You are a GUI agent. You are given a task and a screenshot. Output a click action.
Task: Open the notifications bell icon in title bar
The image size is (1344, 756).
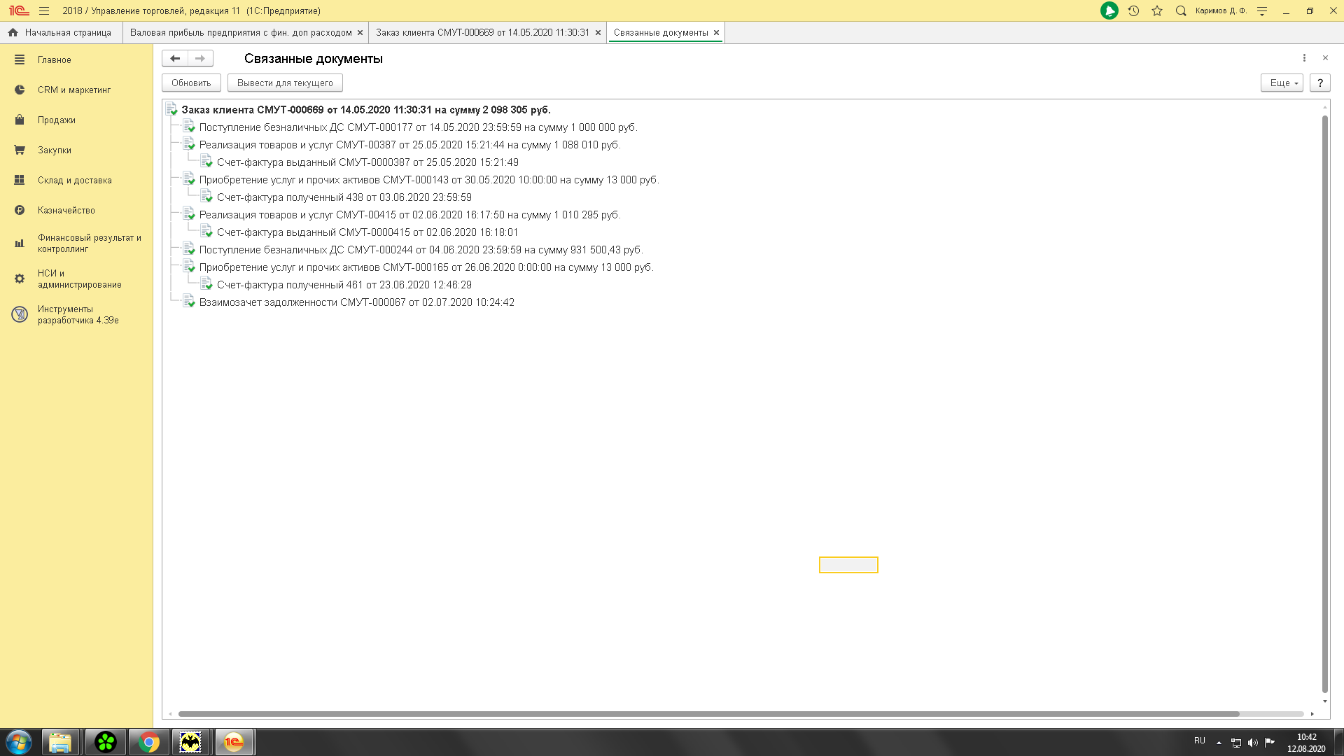pyautogui.click(x=1109, y=10)
